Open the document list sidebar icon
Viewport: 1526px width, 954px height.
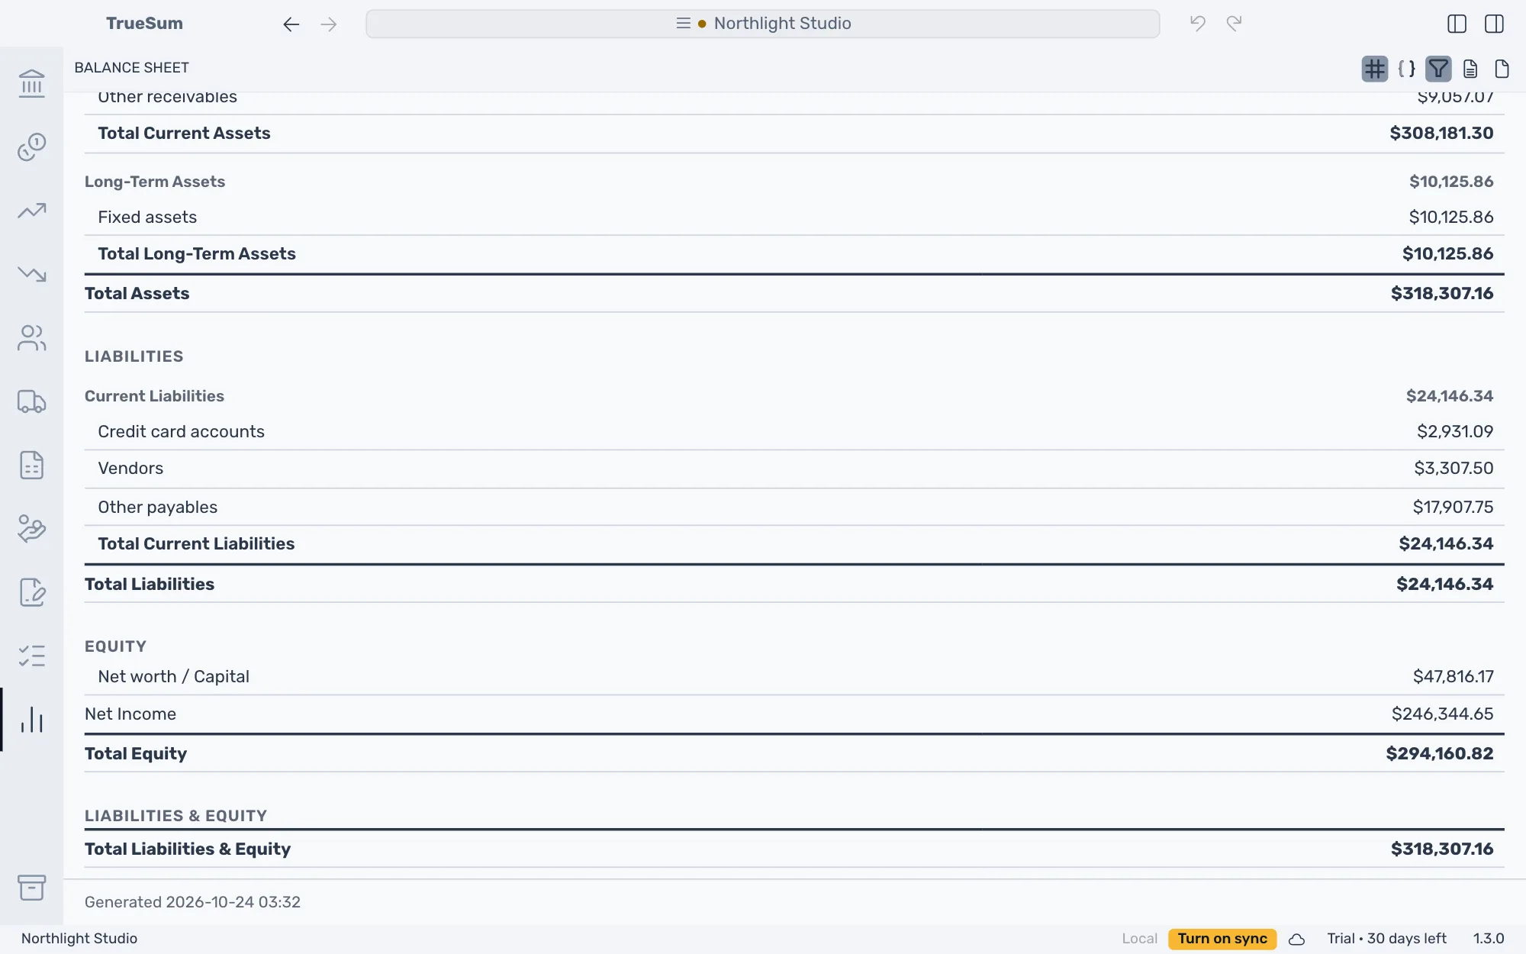[x=31, y=465]
